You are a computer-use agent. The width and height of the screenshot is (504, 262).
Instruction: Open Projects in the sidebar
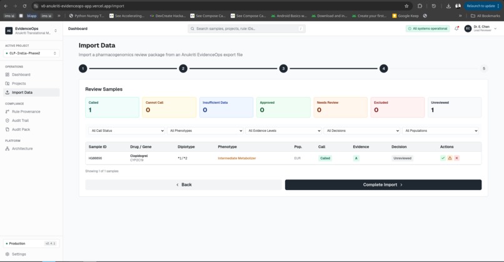31,84
